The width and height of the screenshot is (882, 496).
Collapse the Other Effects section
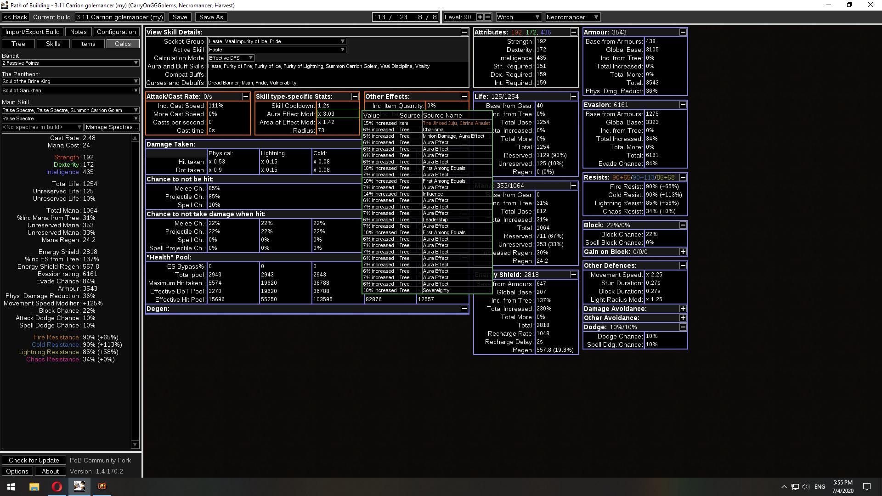pos(464,96)
